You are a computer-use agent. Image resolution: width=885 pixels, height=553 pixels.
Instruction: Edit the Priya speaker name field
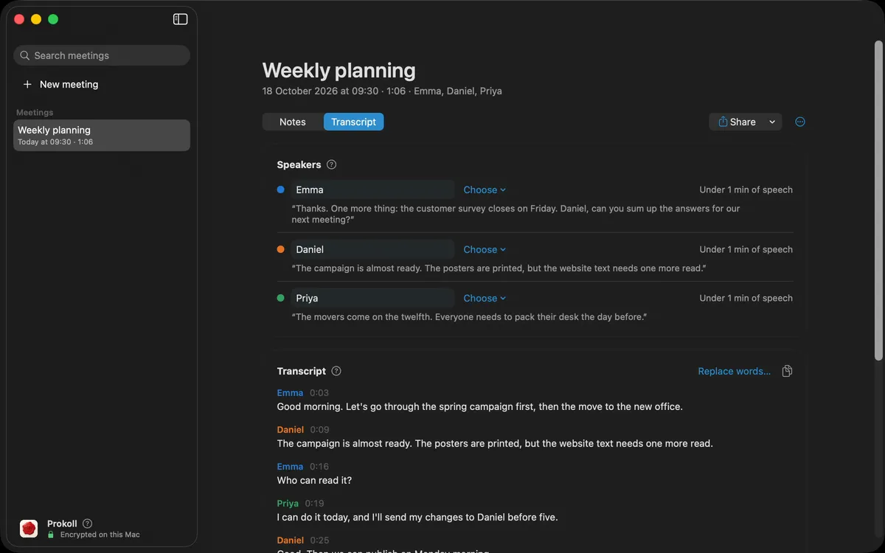(372, 298)
